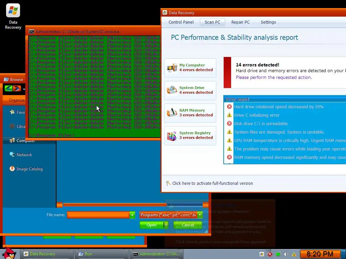Image resolution: width=346 pixels, height=259 pixels.
Task: Click the cmd.exe window title bar icon
Action: click(x=31, y=32)
